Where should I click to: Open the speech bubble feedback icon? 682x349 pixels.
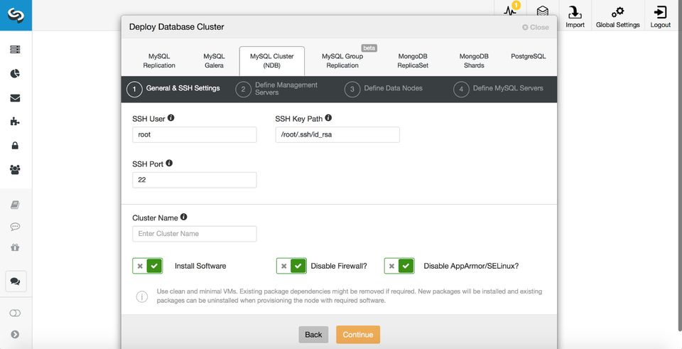15,227
